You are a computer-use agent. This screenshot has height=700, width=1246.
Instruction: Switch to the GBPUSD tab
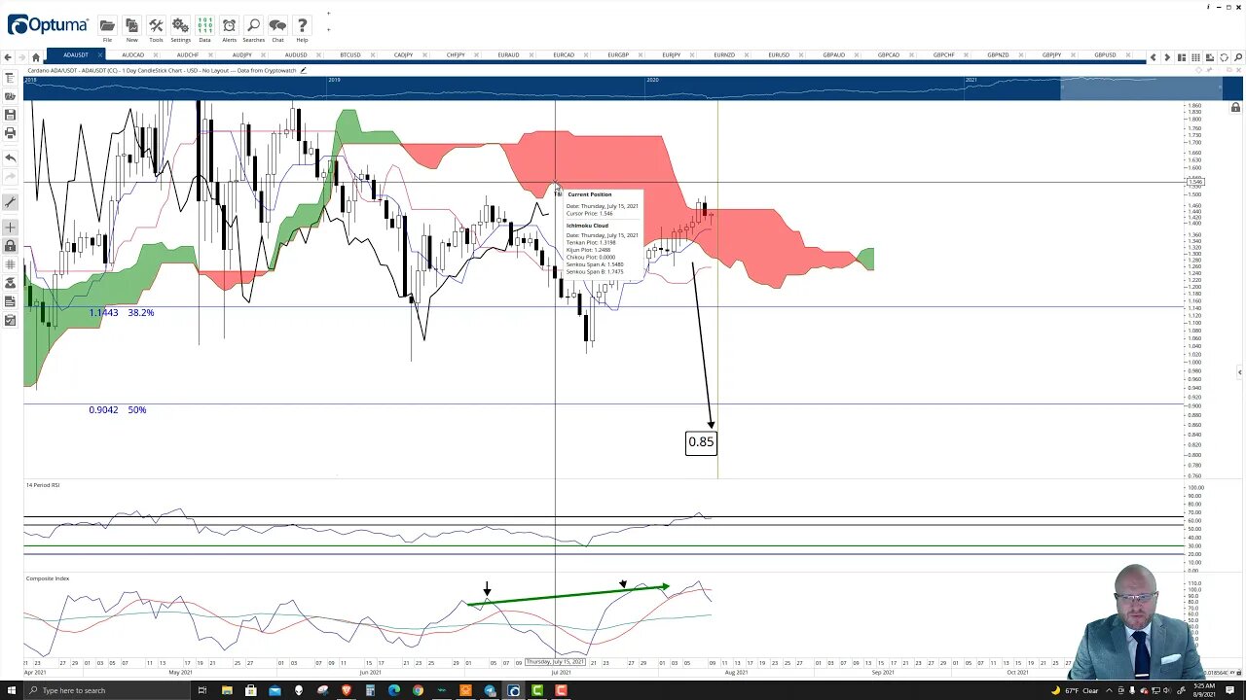tap(1105, 55)
